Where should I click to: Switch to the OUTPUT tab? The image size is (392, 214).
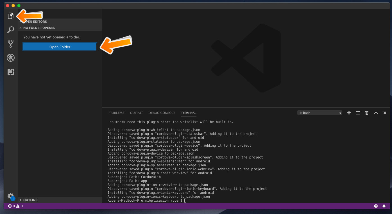[x=136, y=113]
